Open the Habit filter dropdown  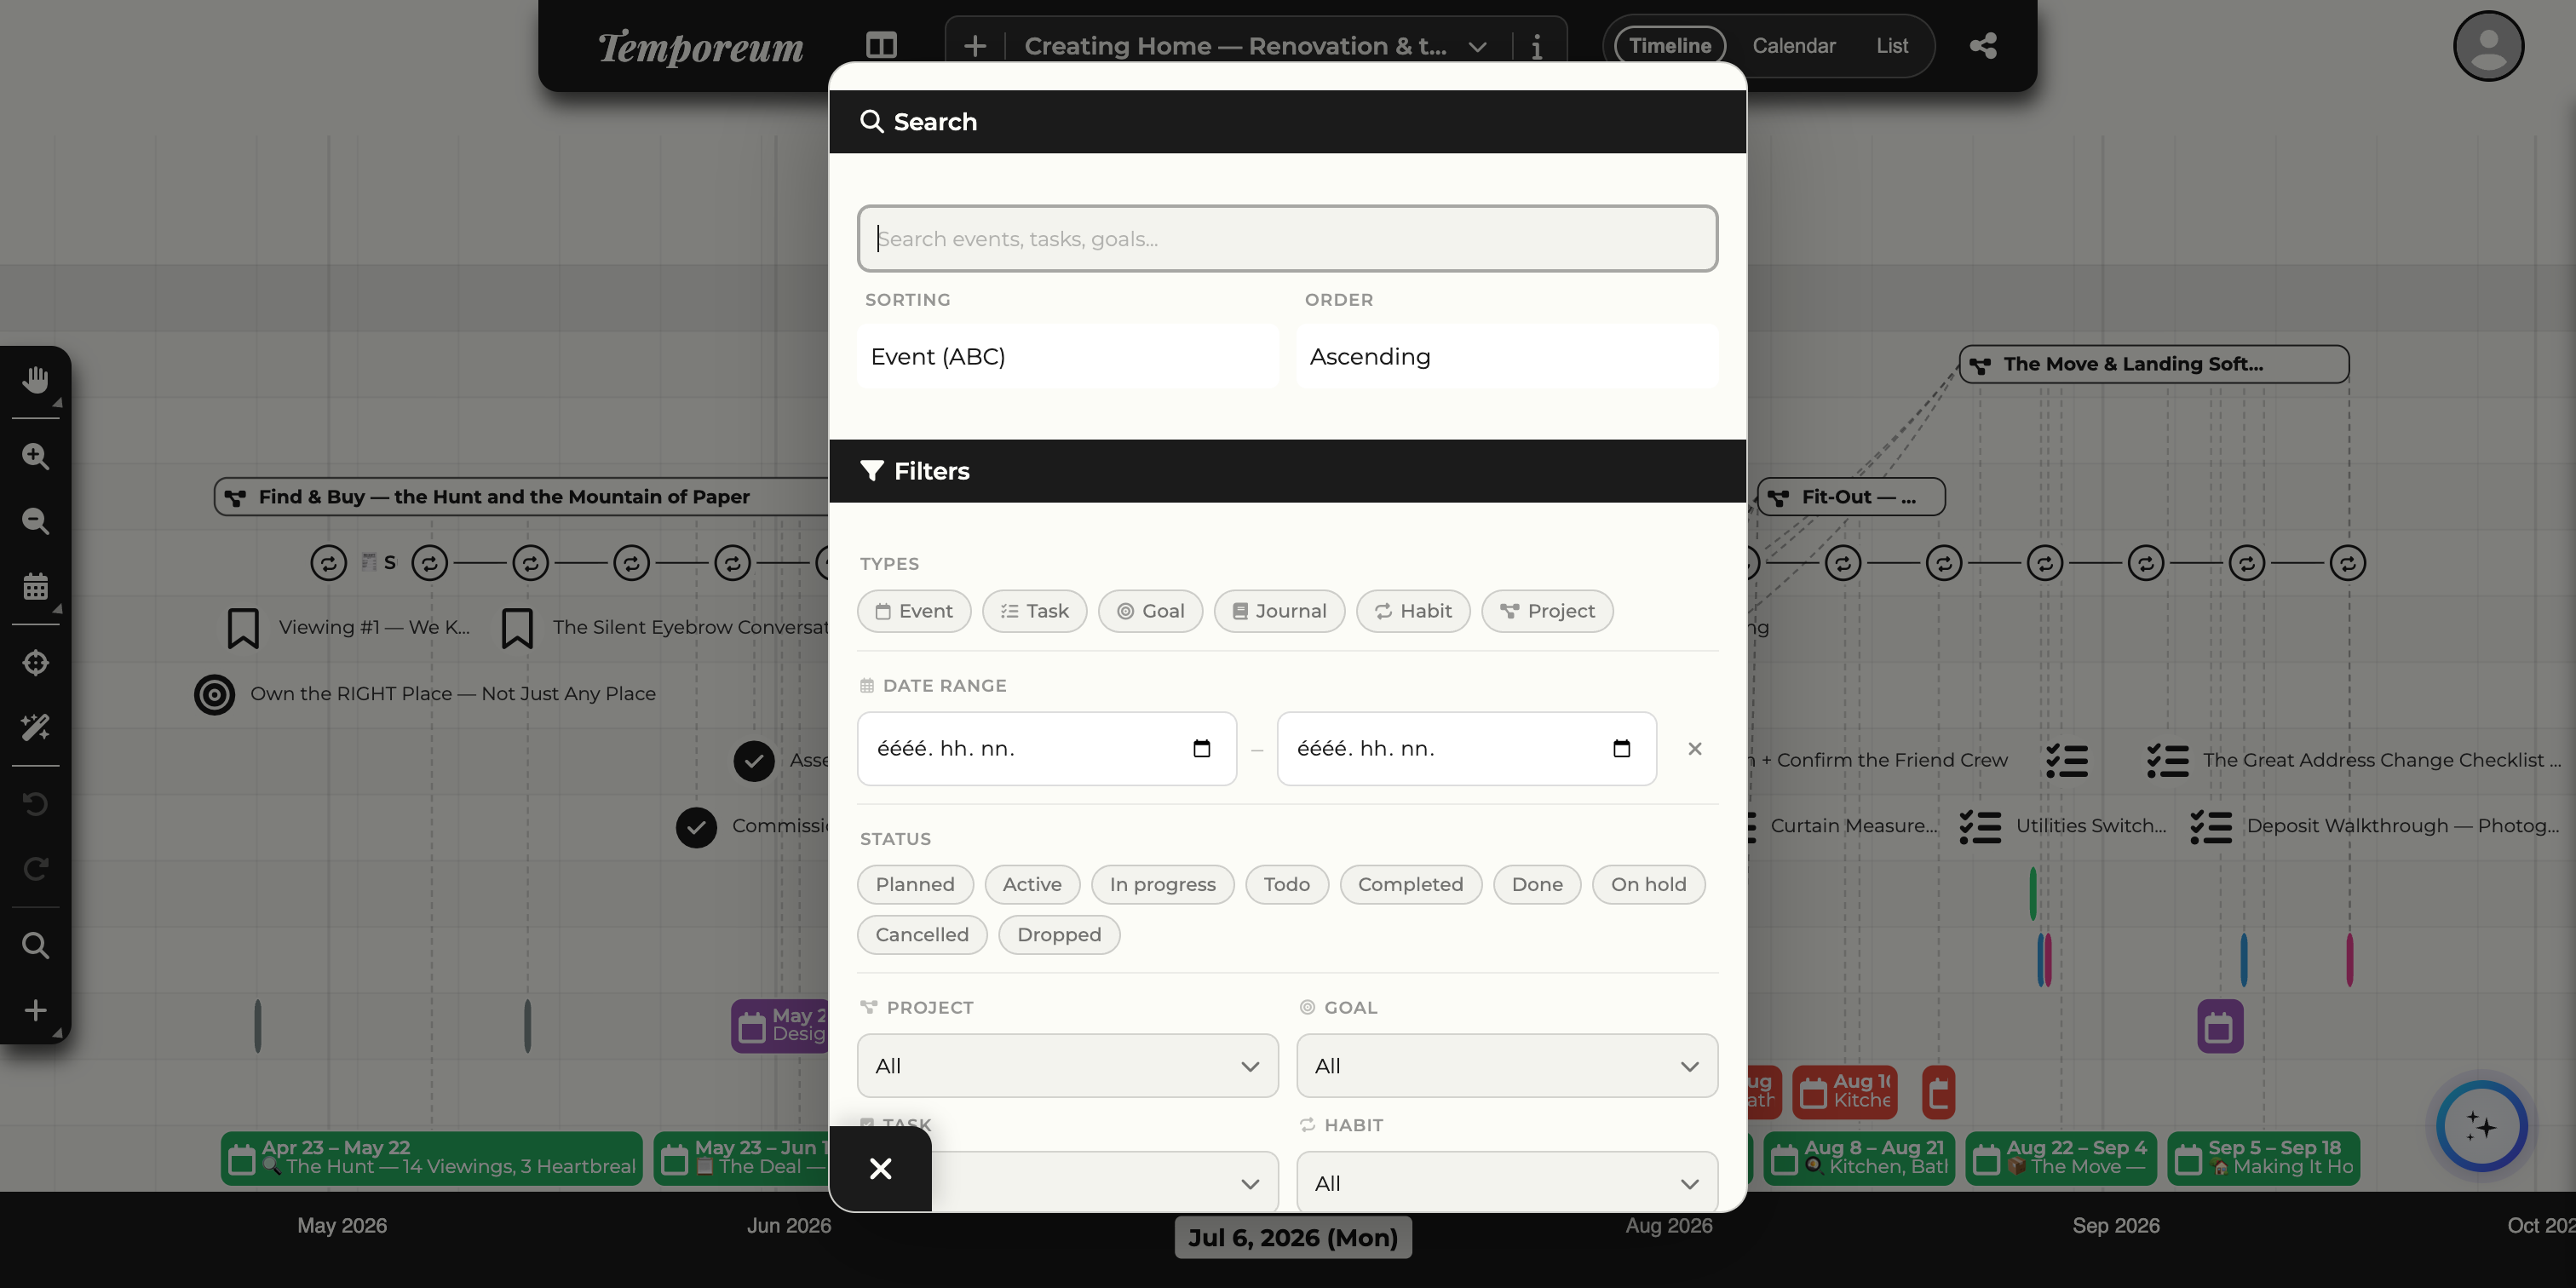pyautogui.click(x=1507, y=1182)
